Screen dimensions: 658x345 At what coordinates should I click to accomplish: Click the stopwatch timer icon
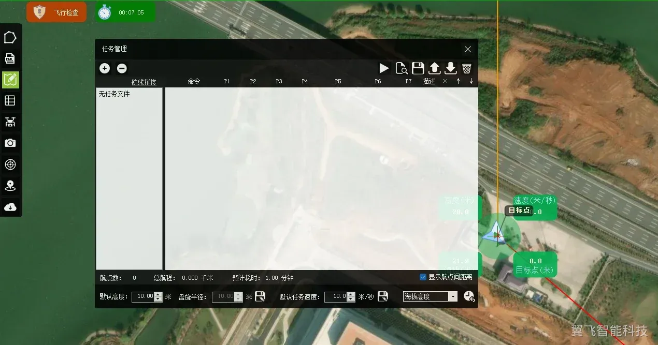(105, 12)
